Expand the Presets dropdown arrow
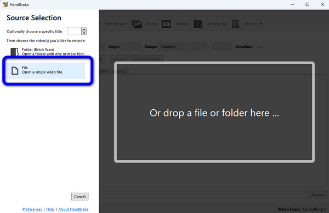329x213 pixels. pyautogui.click(x=261, y=24)
